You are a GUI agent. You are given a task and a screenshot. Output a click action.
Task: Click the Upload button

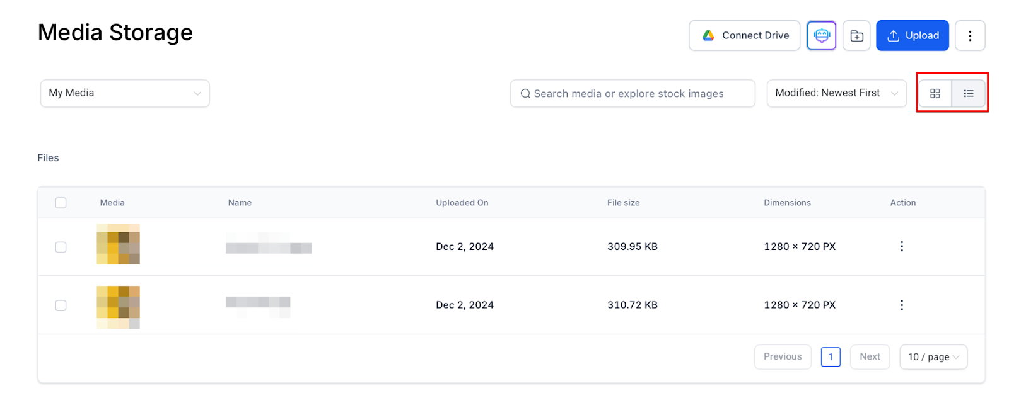(913, 36)
